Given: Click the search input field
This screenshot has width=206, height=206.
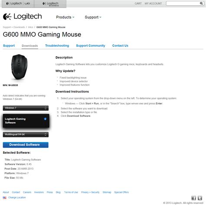Looking at the screenshot, I should click(x=183, y=3).
